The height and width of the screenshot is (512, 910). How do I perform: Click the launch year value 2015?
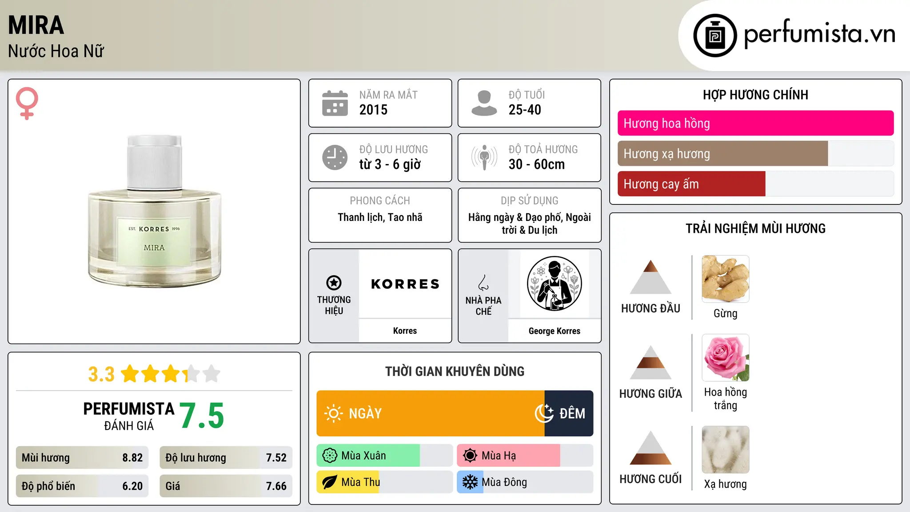click(374, 110)
